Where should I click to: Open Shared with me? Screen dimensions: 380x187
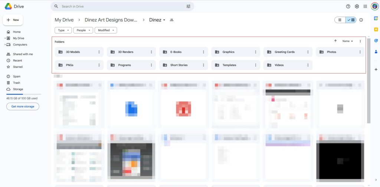22,54
